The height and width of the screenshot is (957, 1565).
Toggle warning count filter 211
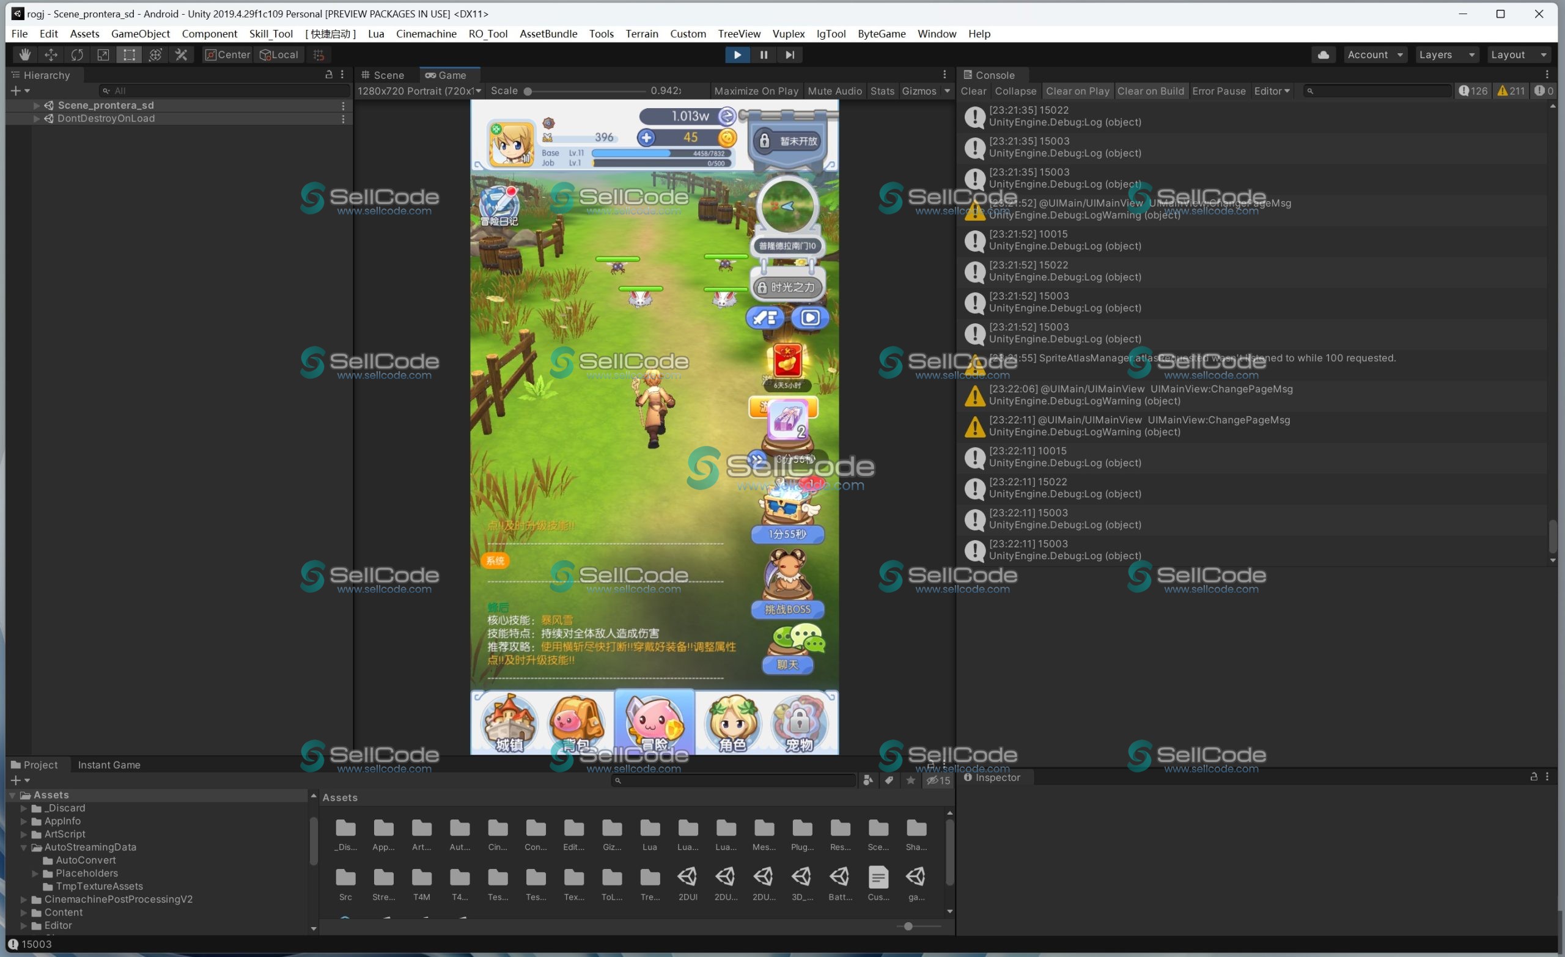pos(1511,91)
